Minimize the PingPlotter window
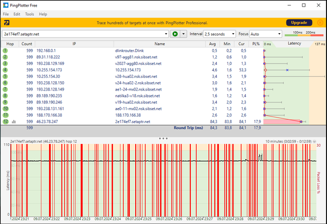The image size is (327, 224). pyautogui.click(x=289, y=5)
